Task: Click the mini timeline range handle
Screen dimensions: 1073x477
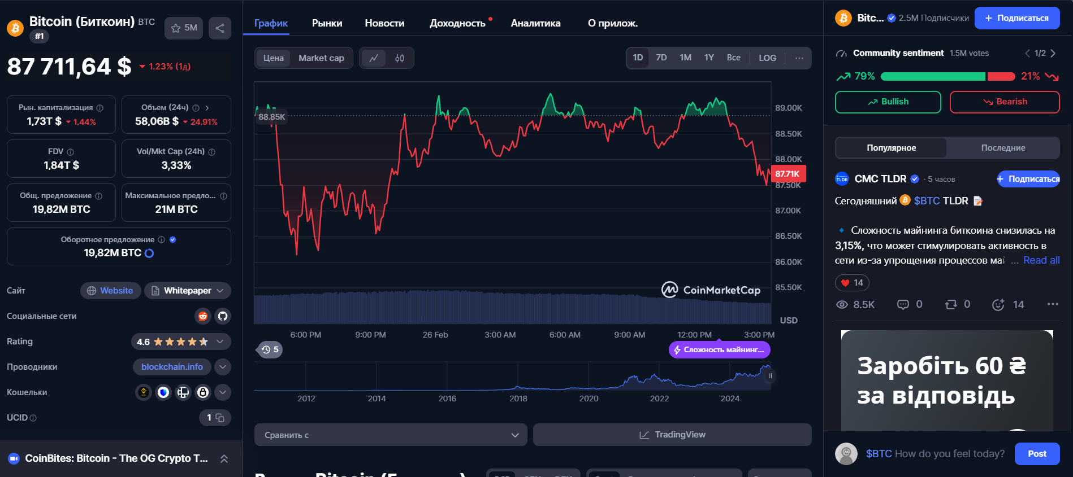Action: pos(769,375)
